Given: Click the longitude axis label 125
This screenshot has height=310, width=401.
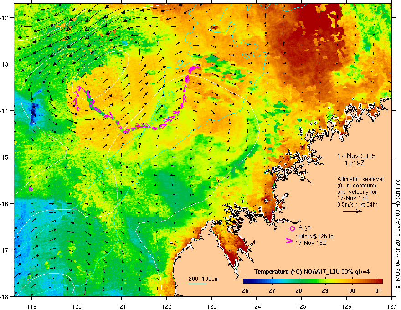Looking at the screenshot, I should click(x=302, y=307).
